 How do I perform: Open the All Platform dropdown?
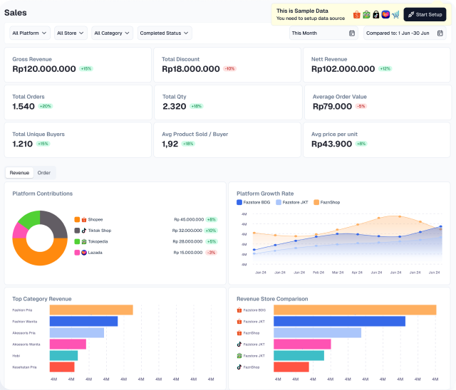pyautogui.click(x=30, y=33)
